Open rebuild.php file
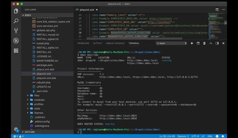Screen dimensions: 238x138 43,82
